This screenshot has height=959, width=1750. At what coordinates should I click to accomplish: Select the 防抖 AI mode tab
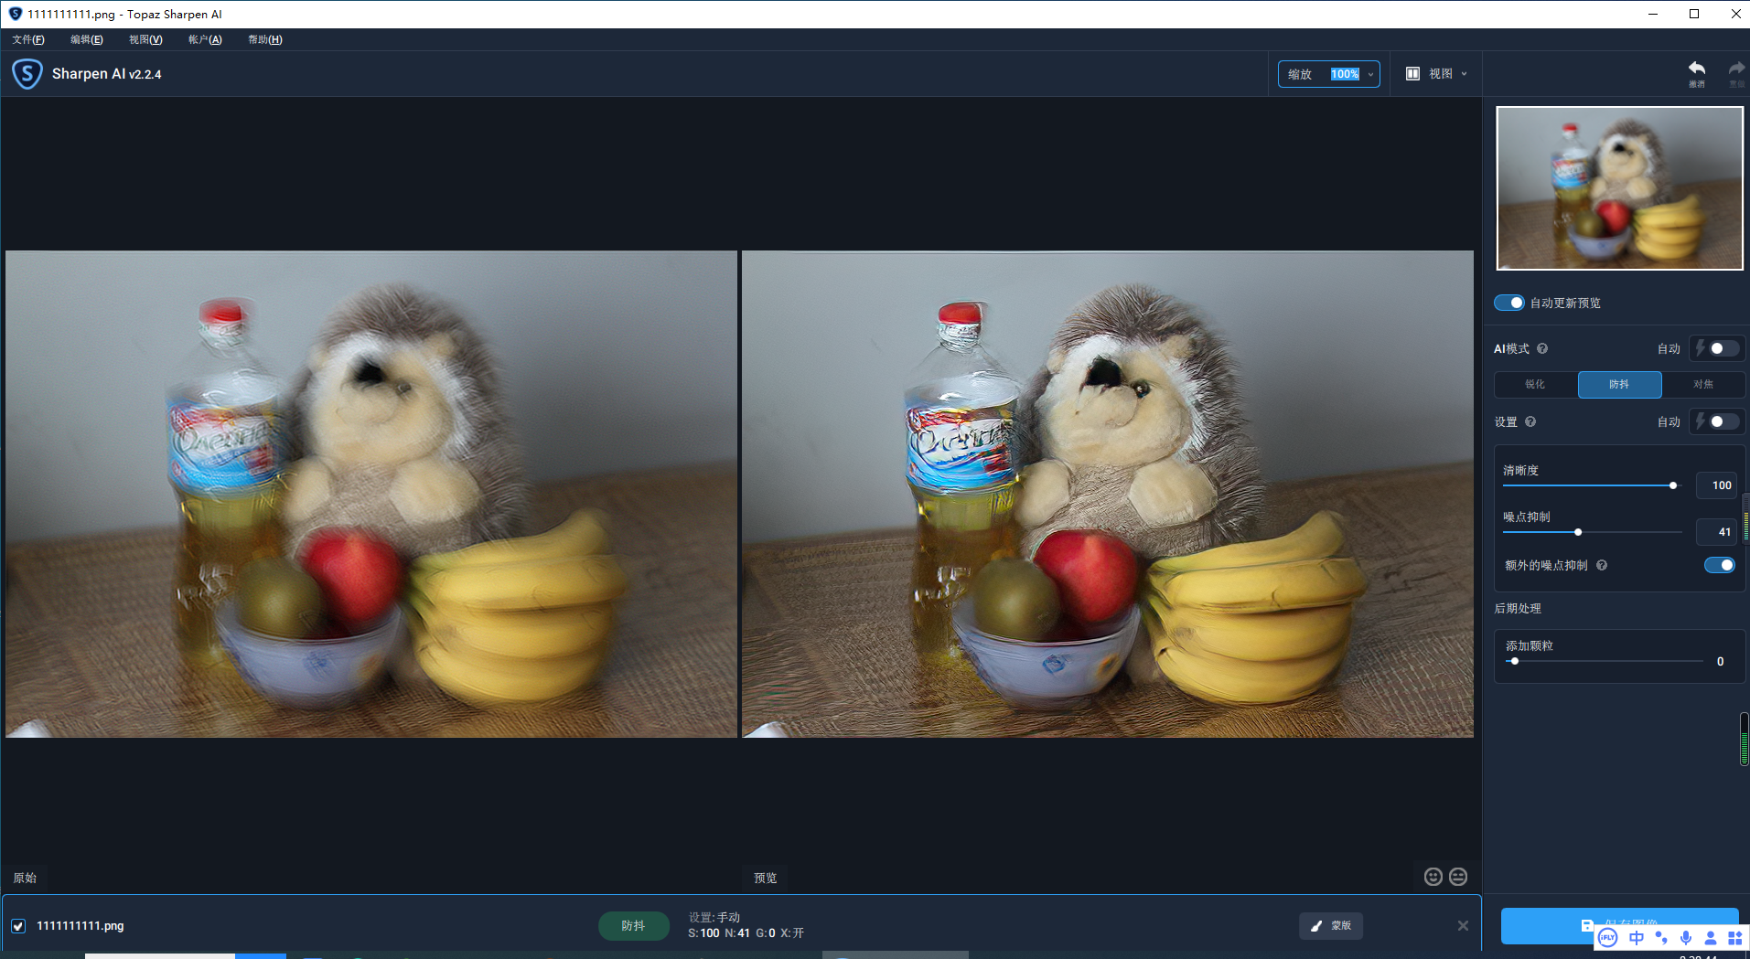click(1619, 385)
